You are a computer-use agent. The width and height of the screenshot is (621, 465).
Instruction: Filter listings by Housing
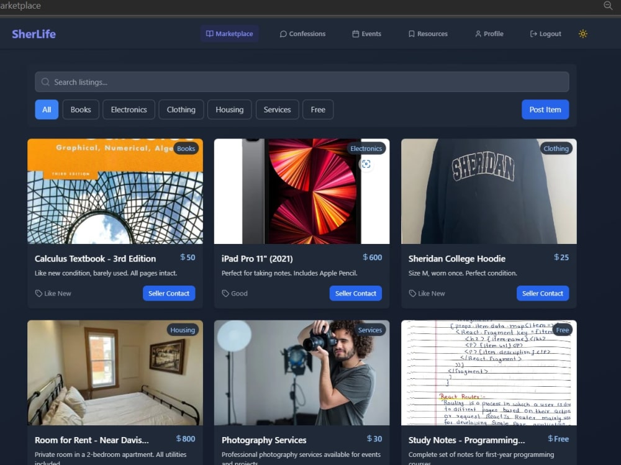[229, 110]
